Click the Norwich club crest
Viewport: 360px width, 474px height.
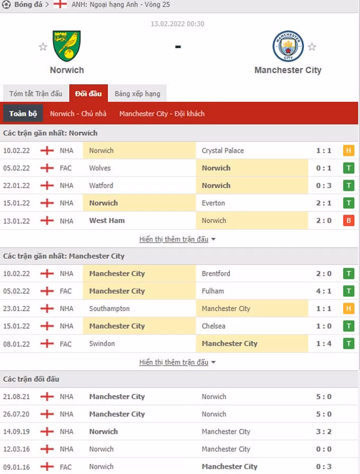click(x=67, y=46)
